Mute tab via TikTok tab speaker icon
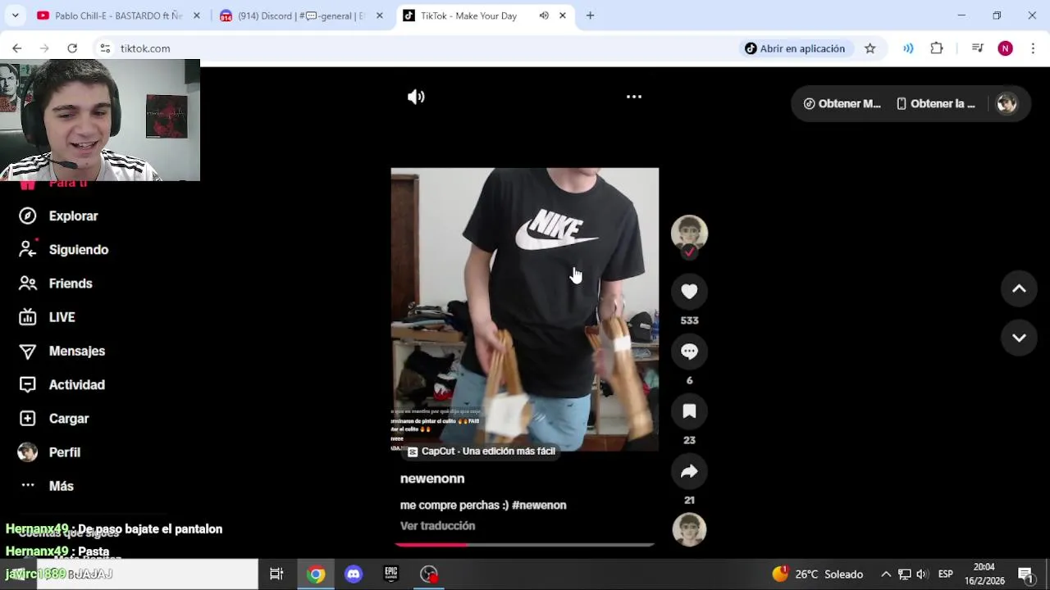 (544, 16)
